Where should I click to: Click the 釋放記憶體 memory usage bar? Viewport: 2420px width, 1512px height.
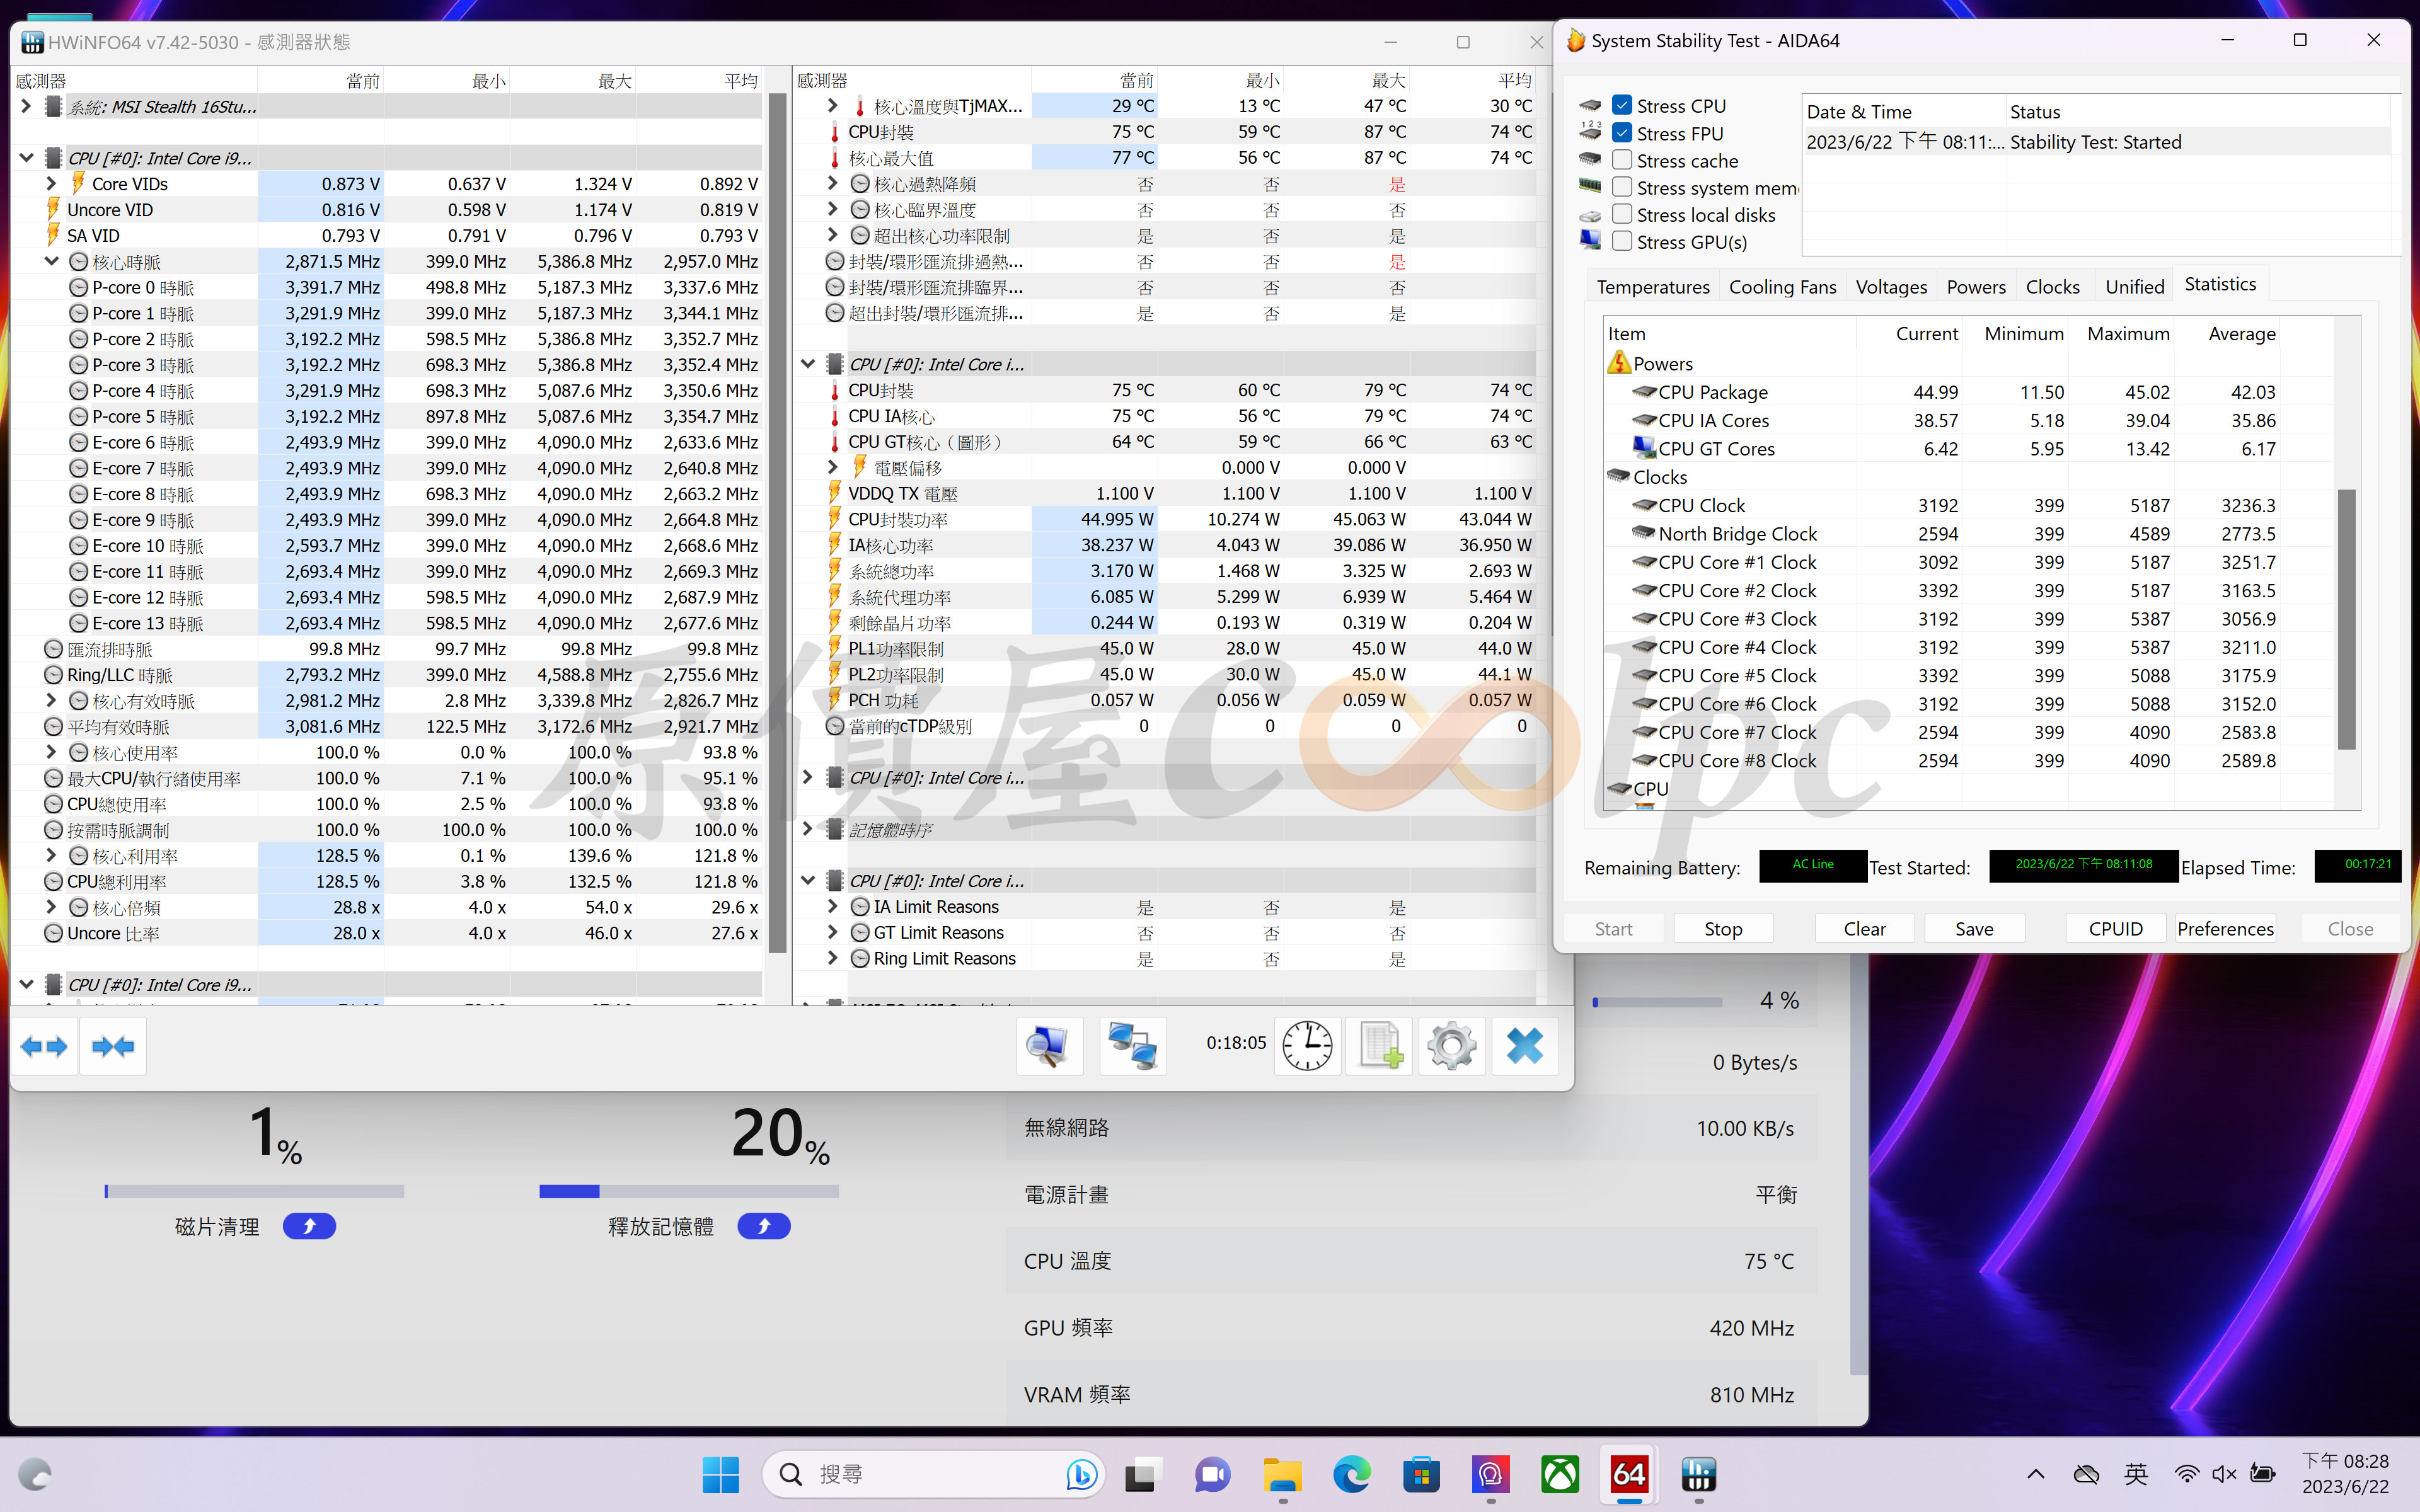[689, 1191]
